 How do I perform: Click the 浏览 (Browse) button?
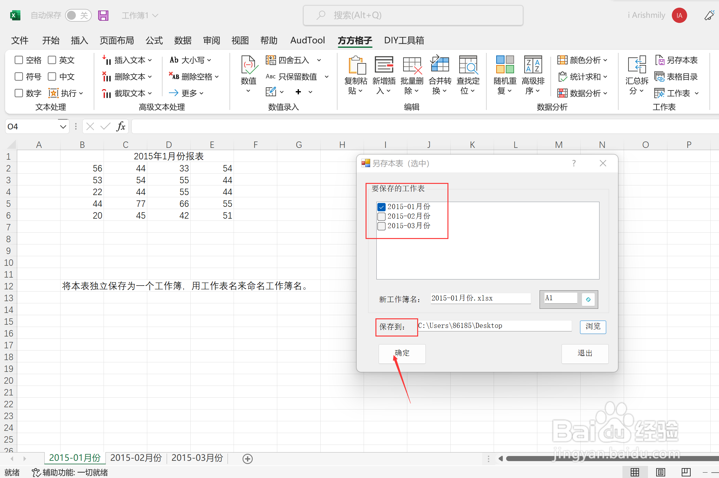[592, 327]
